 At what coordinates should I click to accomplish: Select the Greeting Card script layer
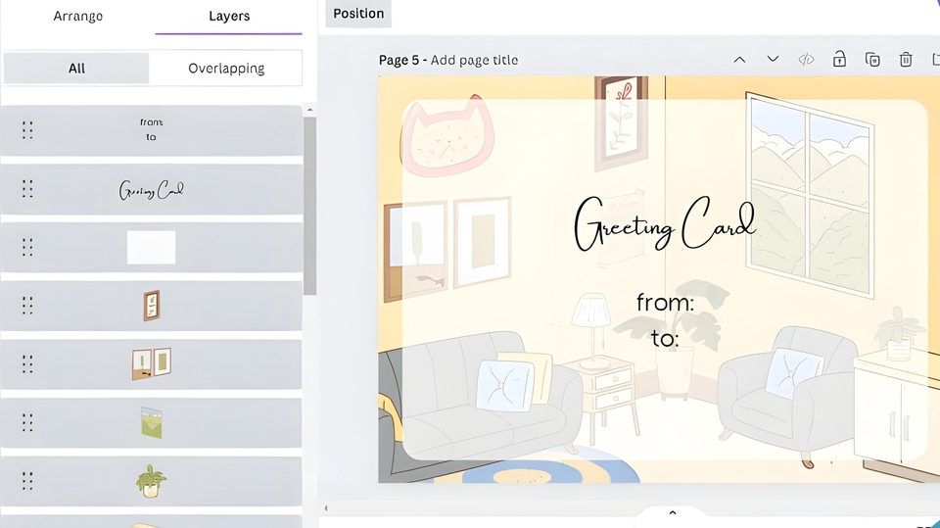pos(151,189)
